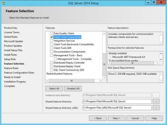Check the Data Quality Client checkbox
Screen dimensions: 167x125
click(x=52, y=33)
